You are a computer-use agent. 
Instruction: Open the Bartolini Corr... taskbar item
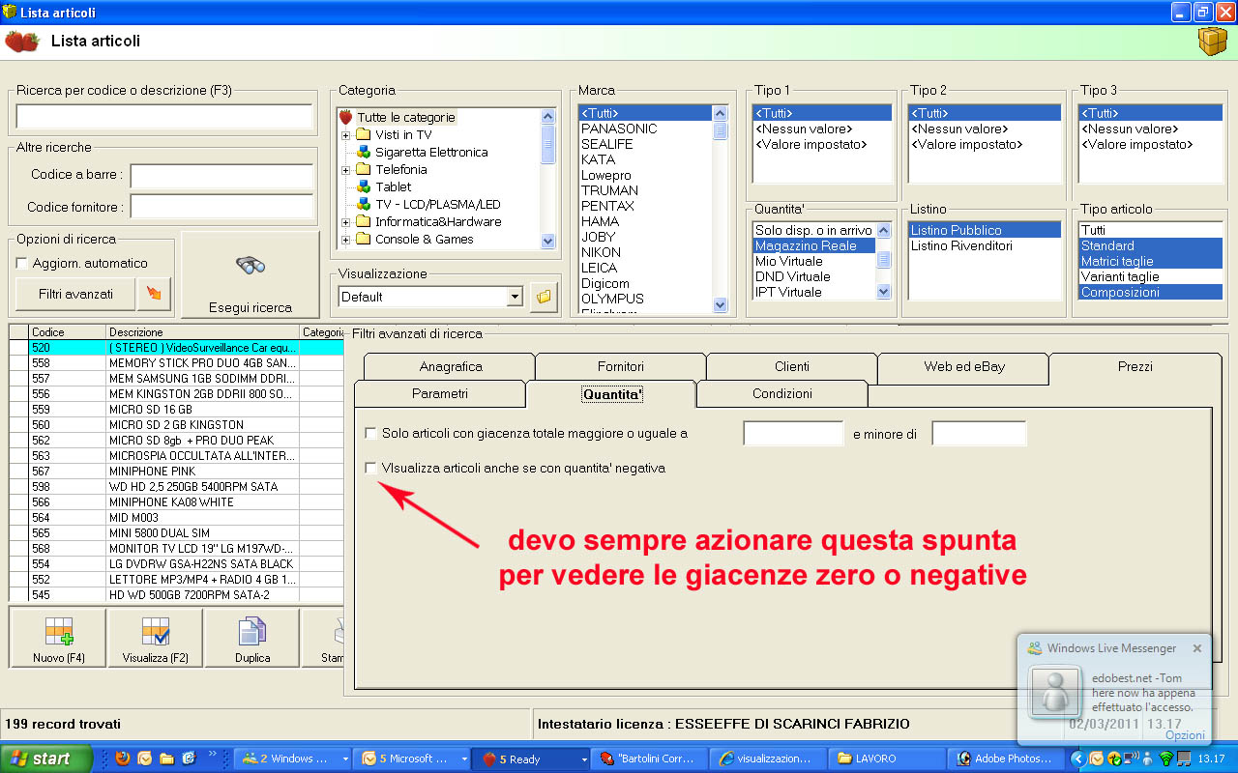(651, 759)
